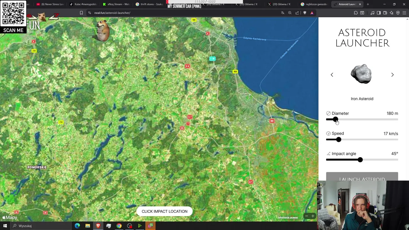Click the Diameter slider handle
This screenshot has width=409, height=230.
point(335,119)
